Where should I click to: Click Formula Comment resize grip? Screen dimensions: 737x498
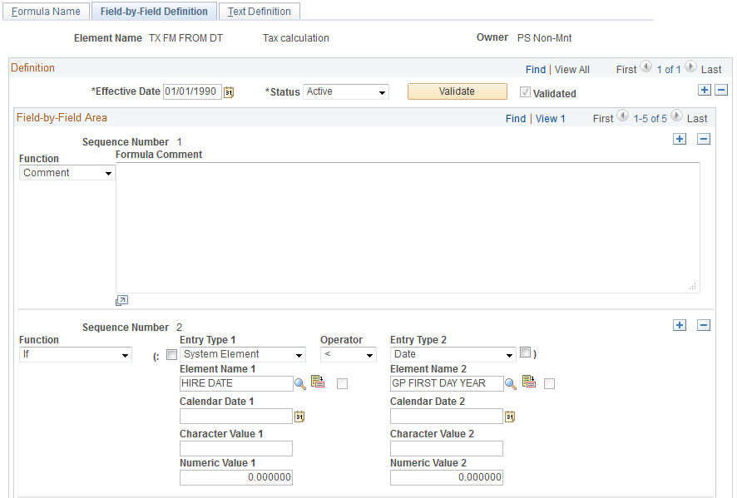coord(693,287)
